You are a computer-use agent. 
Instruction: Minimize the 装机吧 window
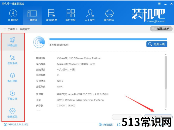click(x=165, y=4)
